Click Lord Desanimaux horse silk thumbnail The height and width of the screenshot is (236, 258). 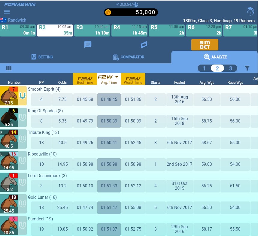pyautogui.click(x=9, y=182)
